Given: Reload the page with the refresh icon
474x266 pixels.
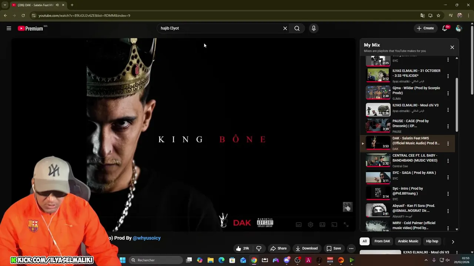Looking at the screenshot, I should [23, 16].
